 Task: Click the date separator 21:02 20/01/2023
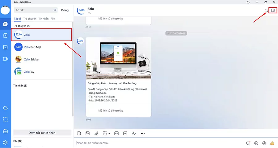[x=176, y=33]
